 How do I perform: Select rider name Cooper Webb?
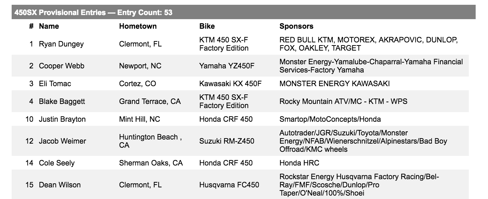tap(62, 66)
